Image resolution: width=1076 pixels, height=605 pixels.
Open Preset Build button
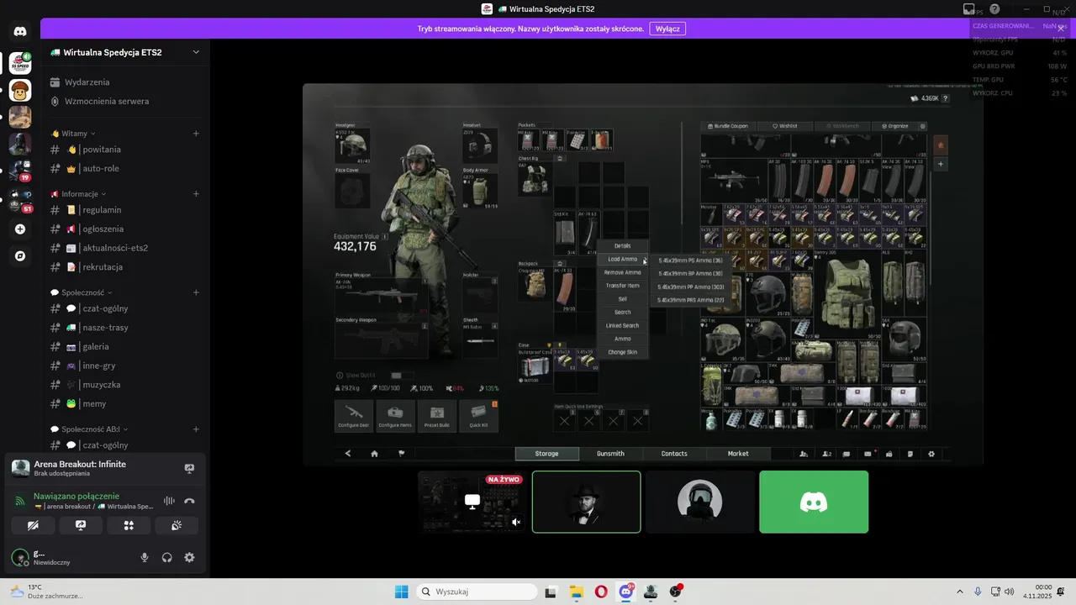pyautogui.click(x=437, y=416)
